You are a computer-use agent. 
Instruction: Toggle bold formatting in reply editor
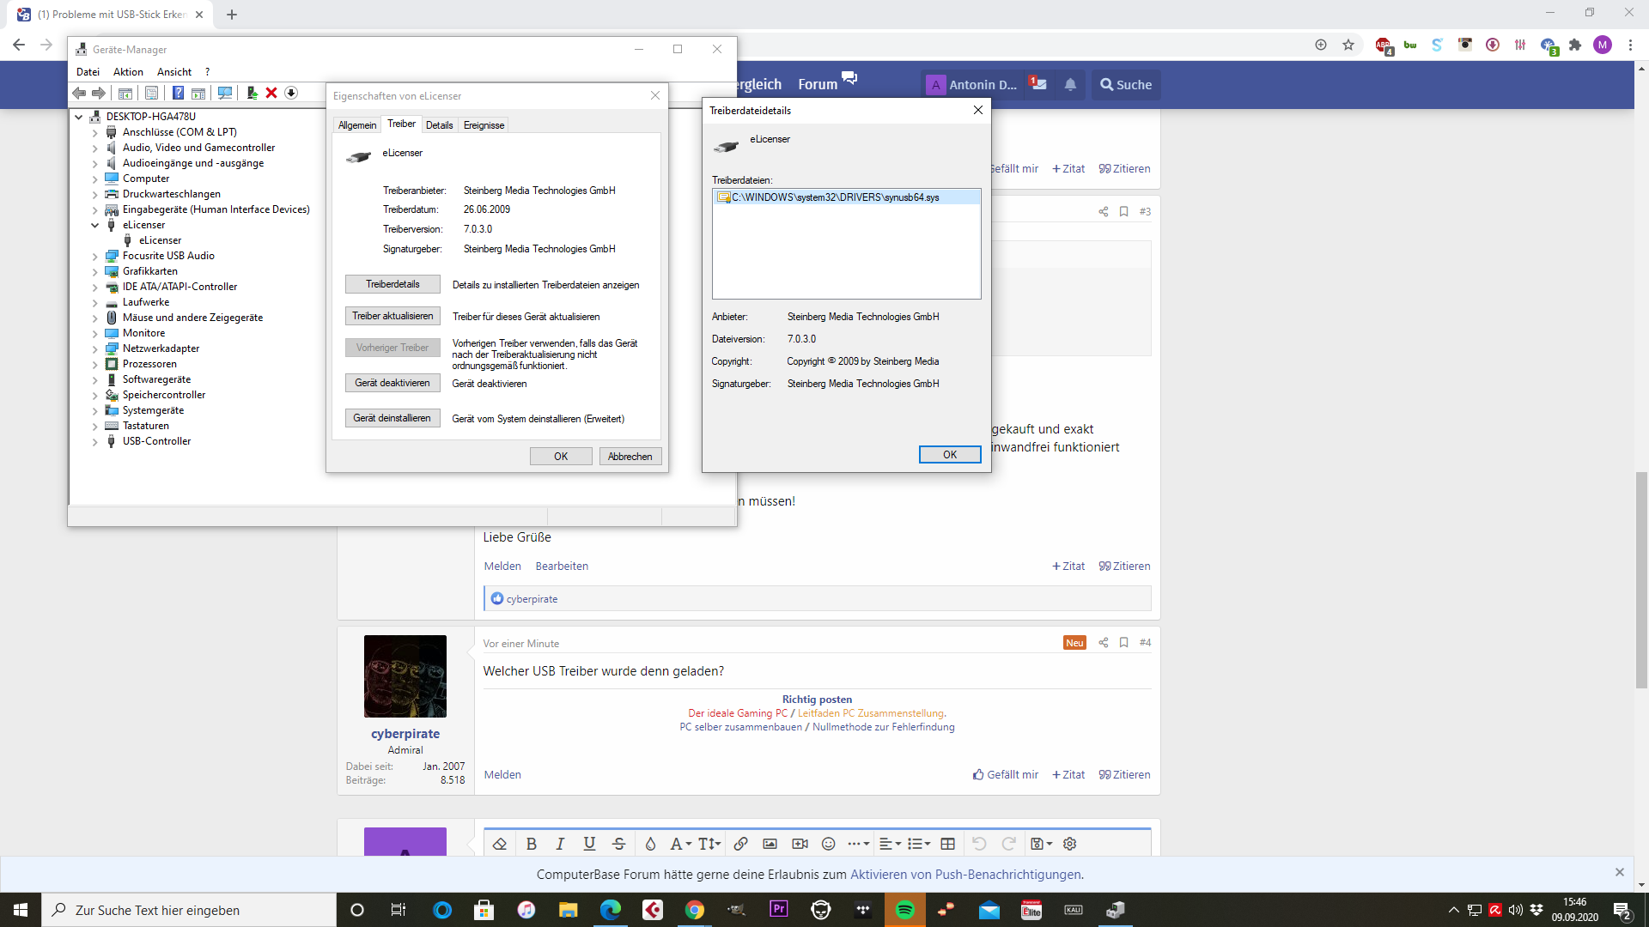[531, 844]
